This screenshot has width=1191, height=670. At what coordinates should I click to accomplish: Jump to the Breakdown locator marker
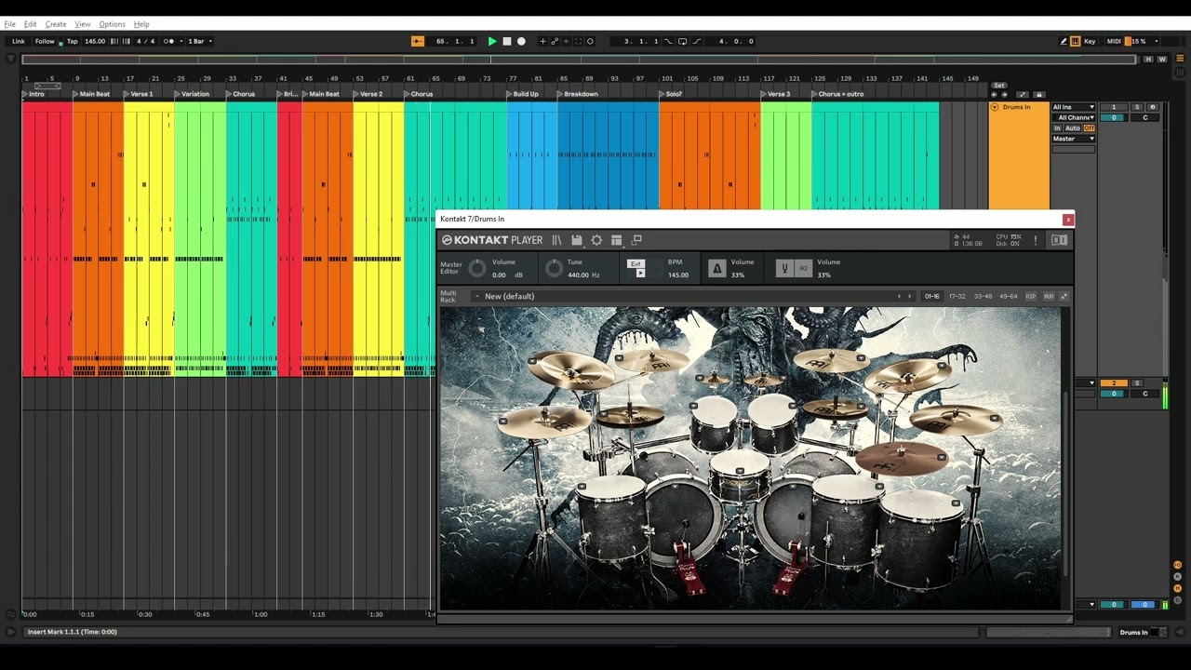click(581, 94)
